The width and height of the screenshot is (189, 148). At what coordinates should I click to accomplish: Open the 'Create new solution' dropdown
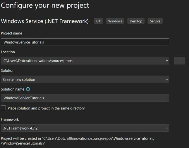[x=85, y=79]
